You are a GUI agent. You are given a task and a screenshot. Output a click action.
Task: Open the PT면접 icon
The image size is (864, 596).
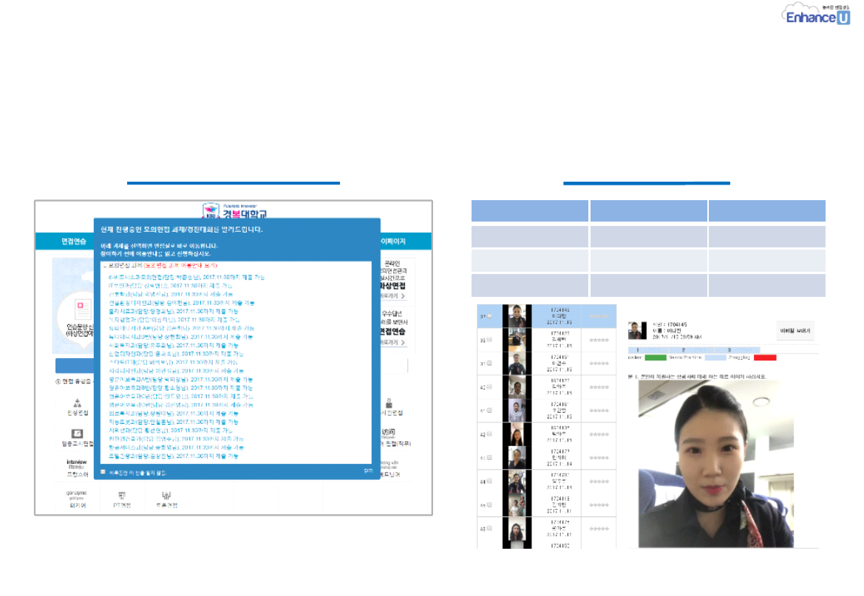(121, 499)
